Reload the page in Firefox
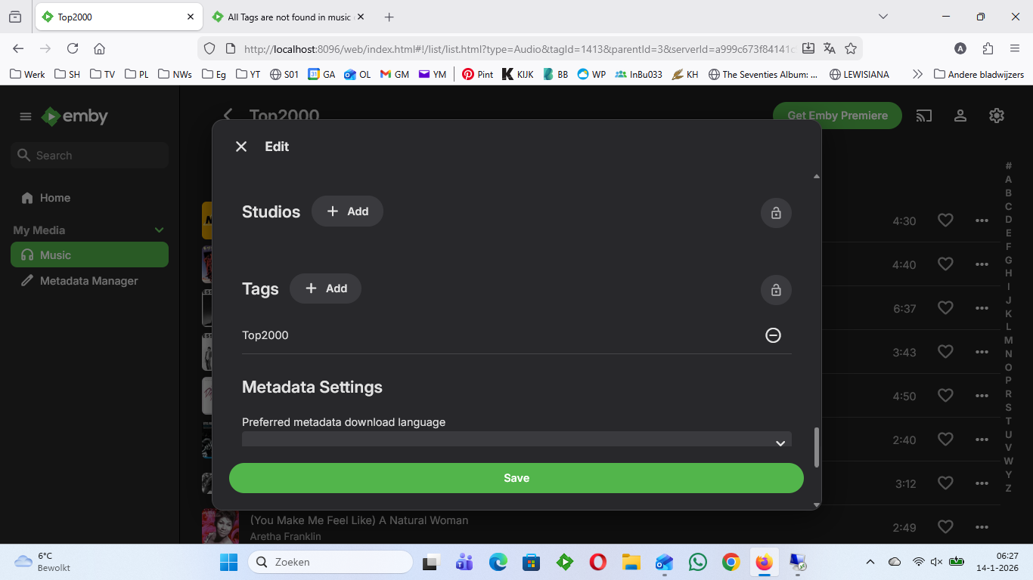 click(73, 48)
